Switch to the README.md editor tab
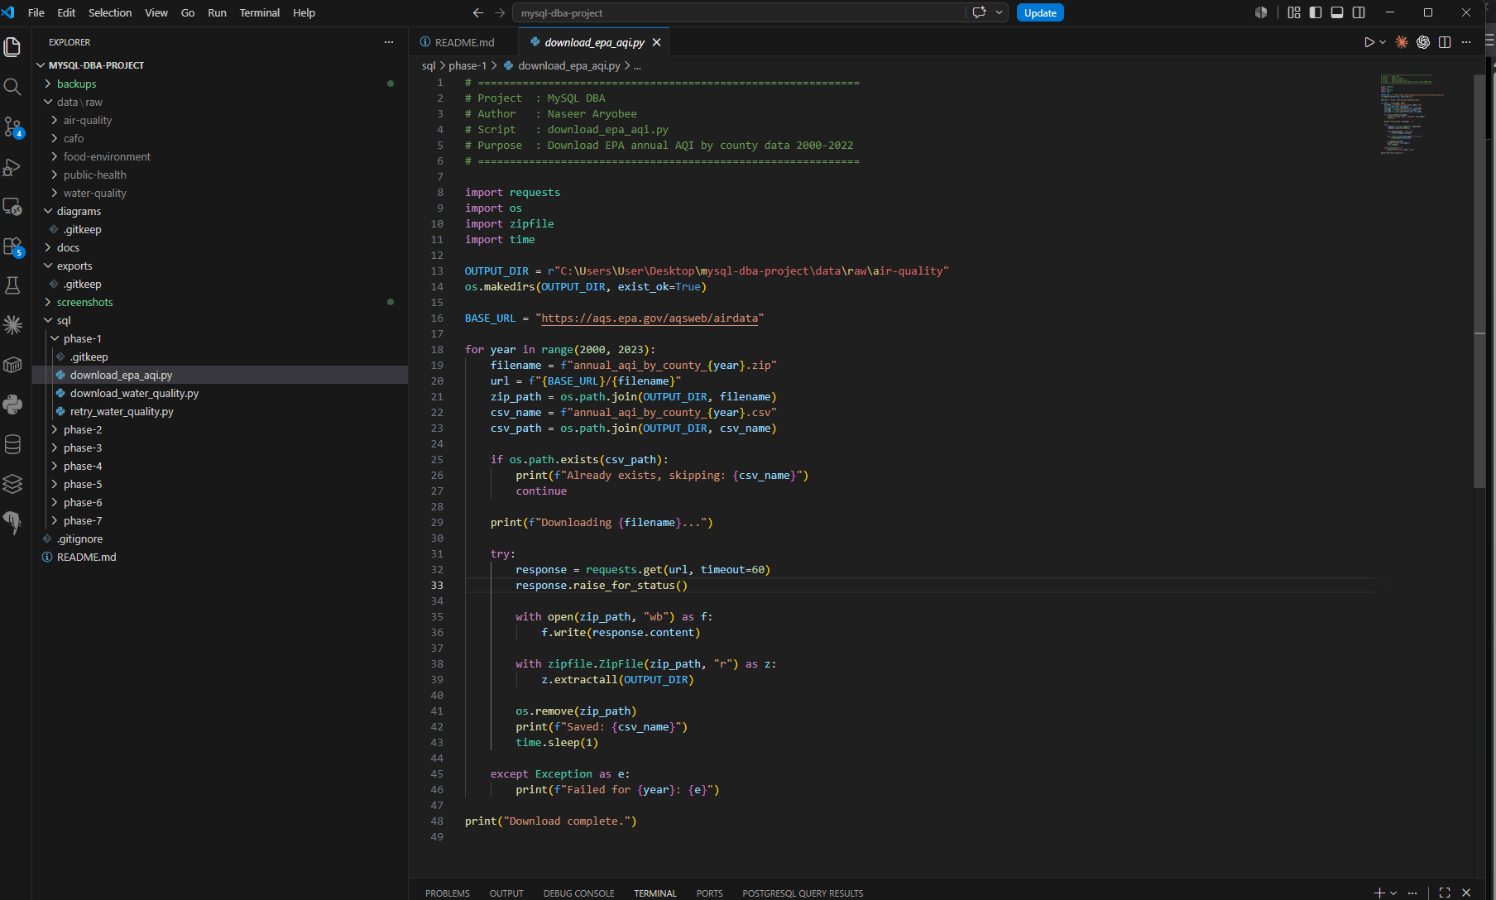 pos(463,42)
